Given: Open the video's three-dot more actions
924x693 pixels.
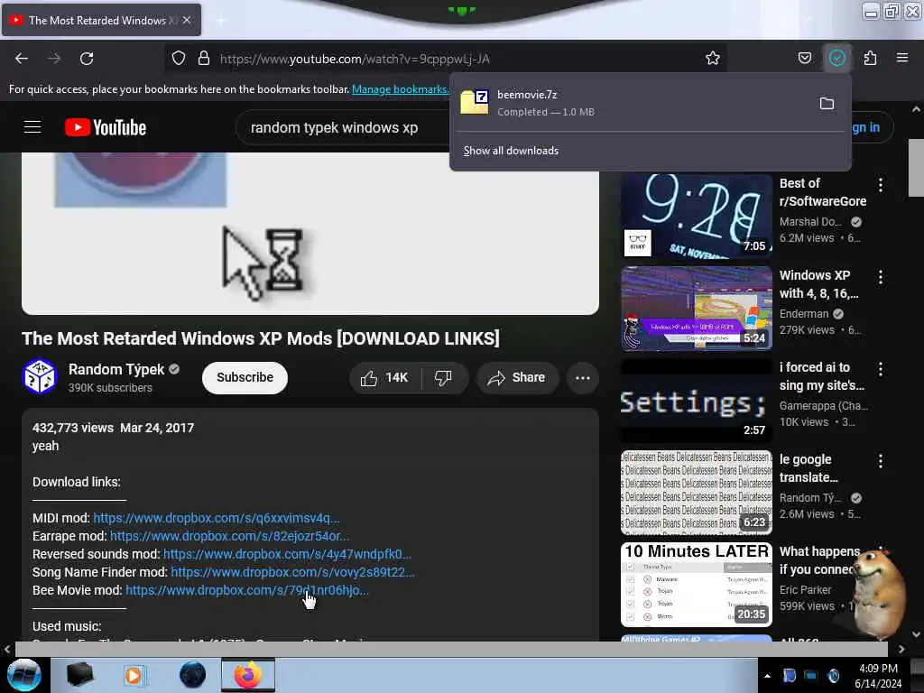Looking at the screenshot, I should 583,378.
